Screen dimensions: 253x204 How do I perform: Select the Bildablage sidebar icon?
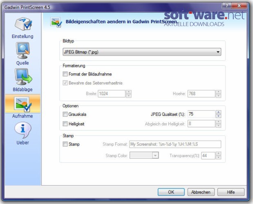click(23, 77)
